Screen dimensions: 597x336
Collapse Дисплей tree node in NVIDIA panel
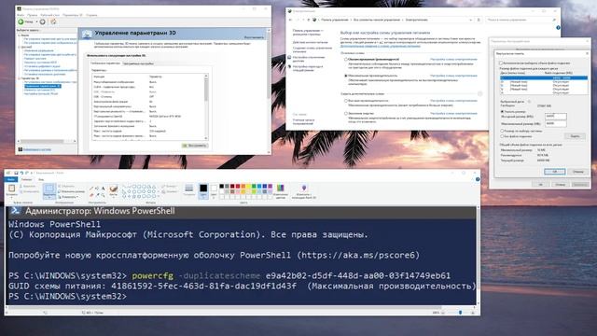tap(19, 47)
